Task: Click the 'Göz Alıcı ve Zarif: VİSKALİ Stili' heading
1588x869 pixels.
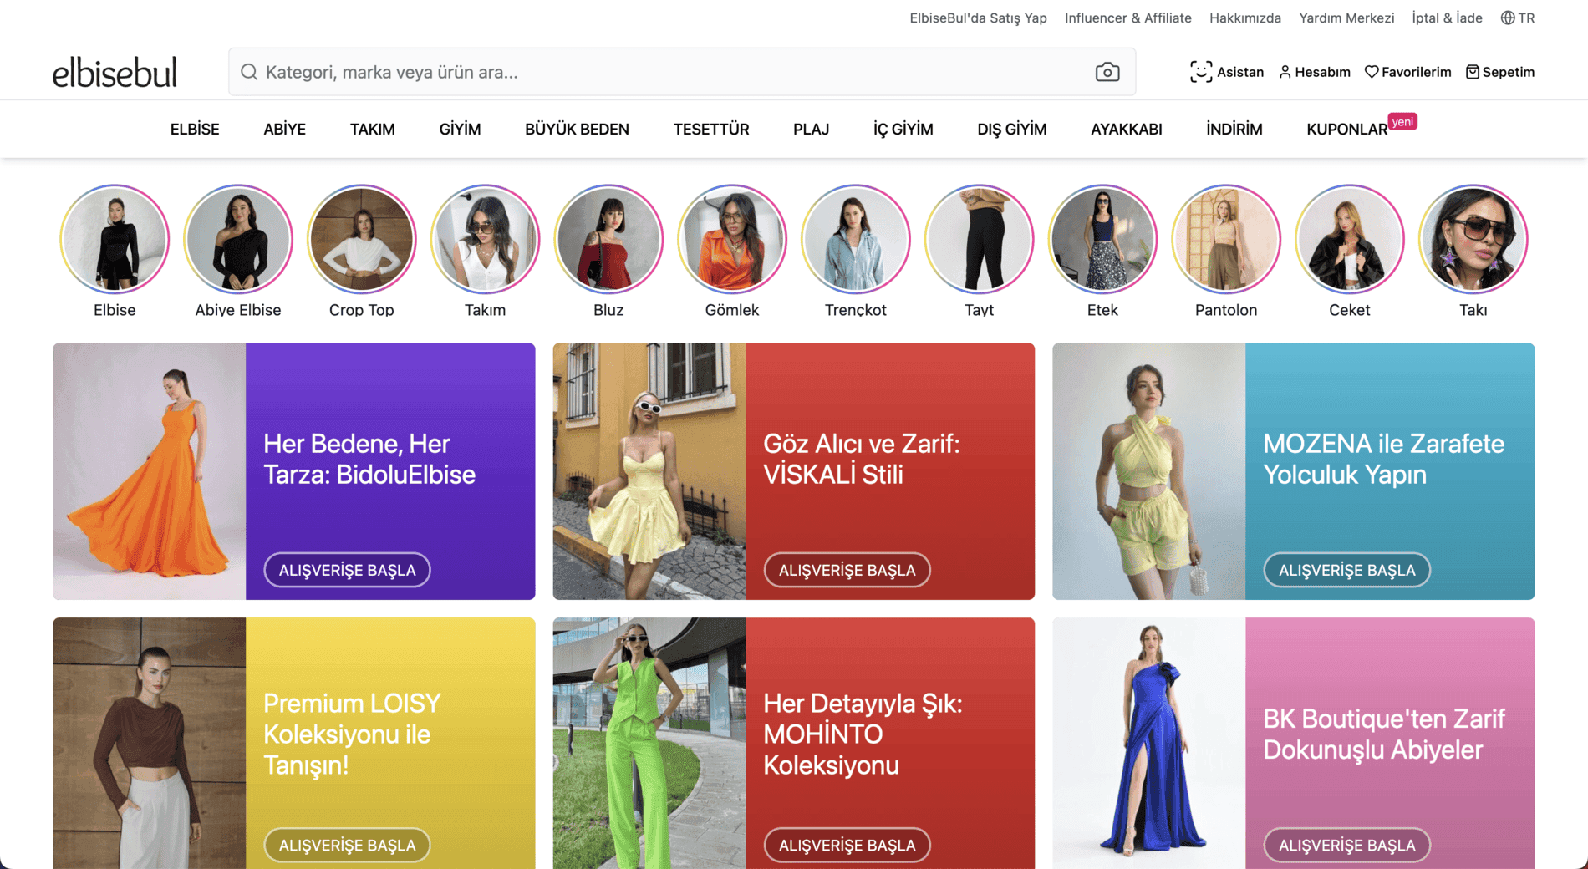Action: coord(862,459)
